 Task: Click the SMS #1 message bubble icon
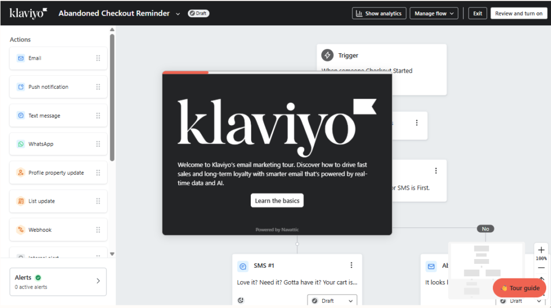243,267
